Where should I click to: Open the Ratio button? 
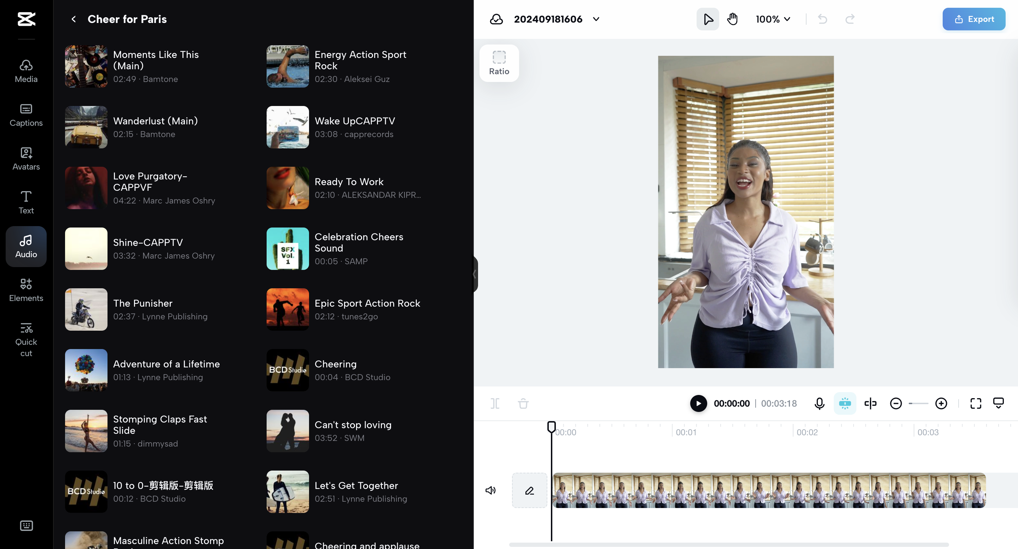coord(499,63)
